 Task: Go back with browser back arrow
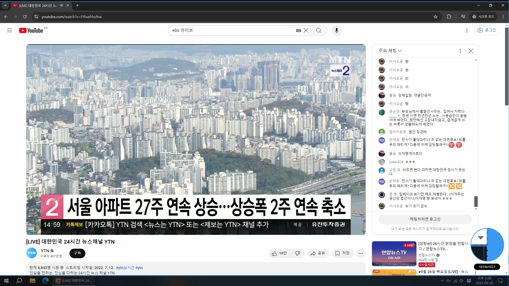click(x=6, y=17)
